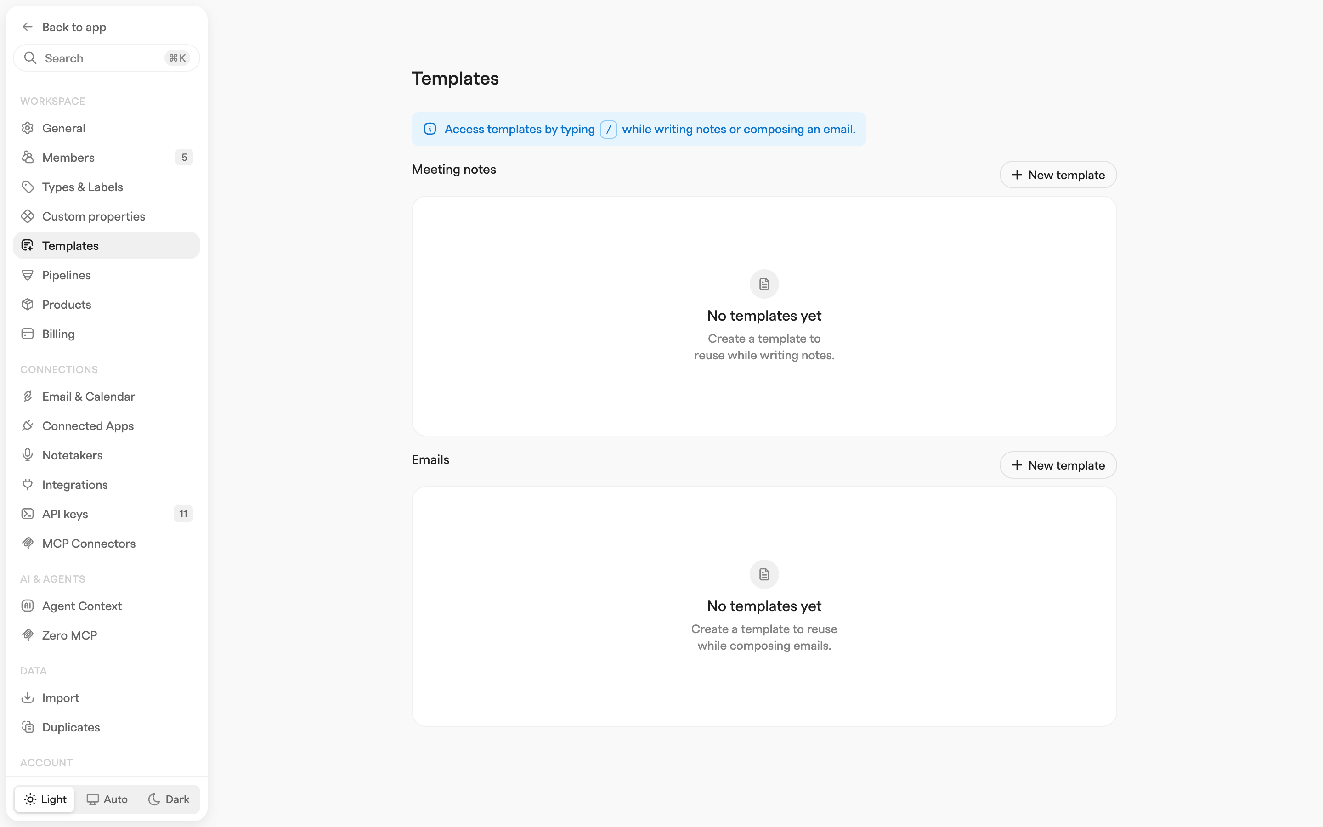Open Billing settings
The image size is (1323, 827).
[x=107, y=334]
